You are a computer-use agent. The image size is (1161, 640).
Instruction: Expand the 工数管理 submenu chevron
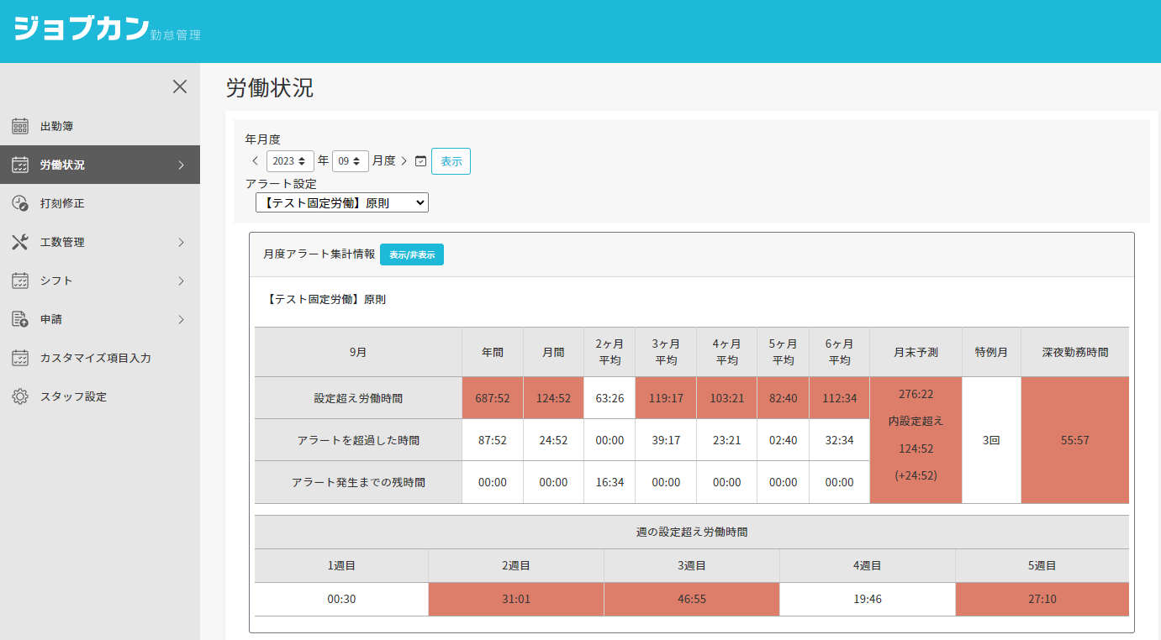click(181, 242)
